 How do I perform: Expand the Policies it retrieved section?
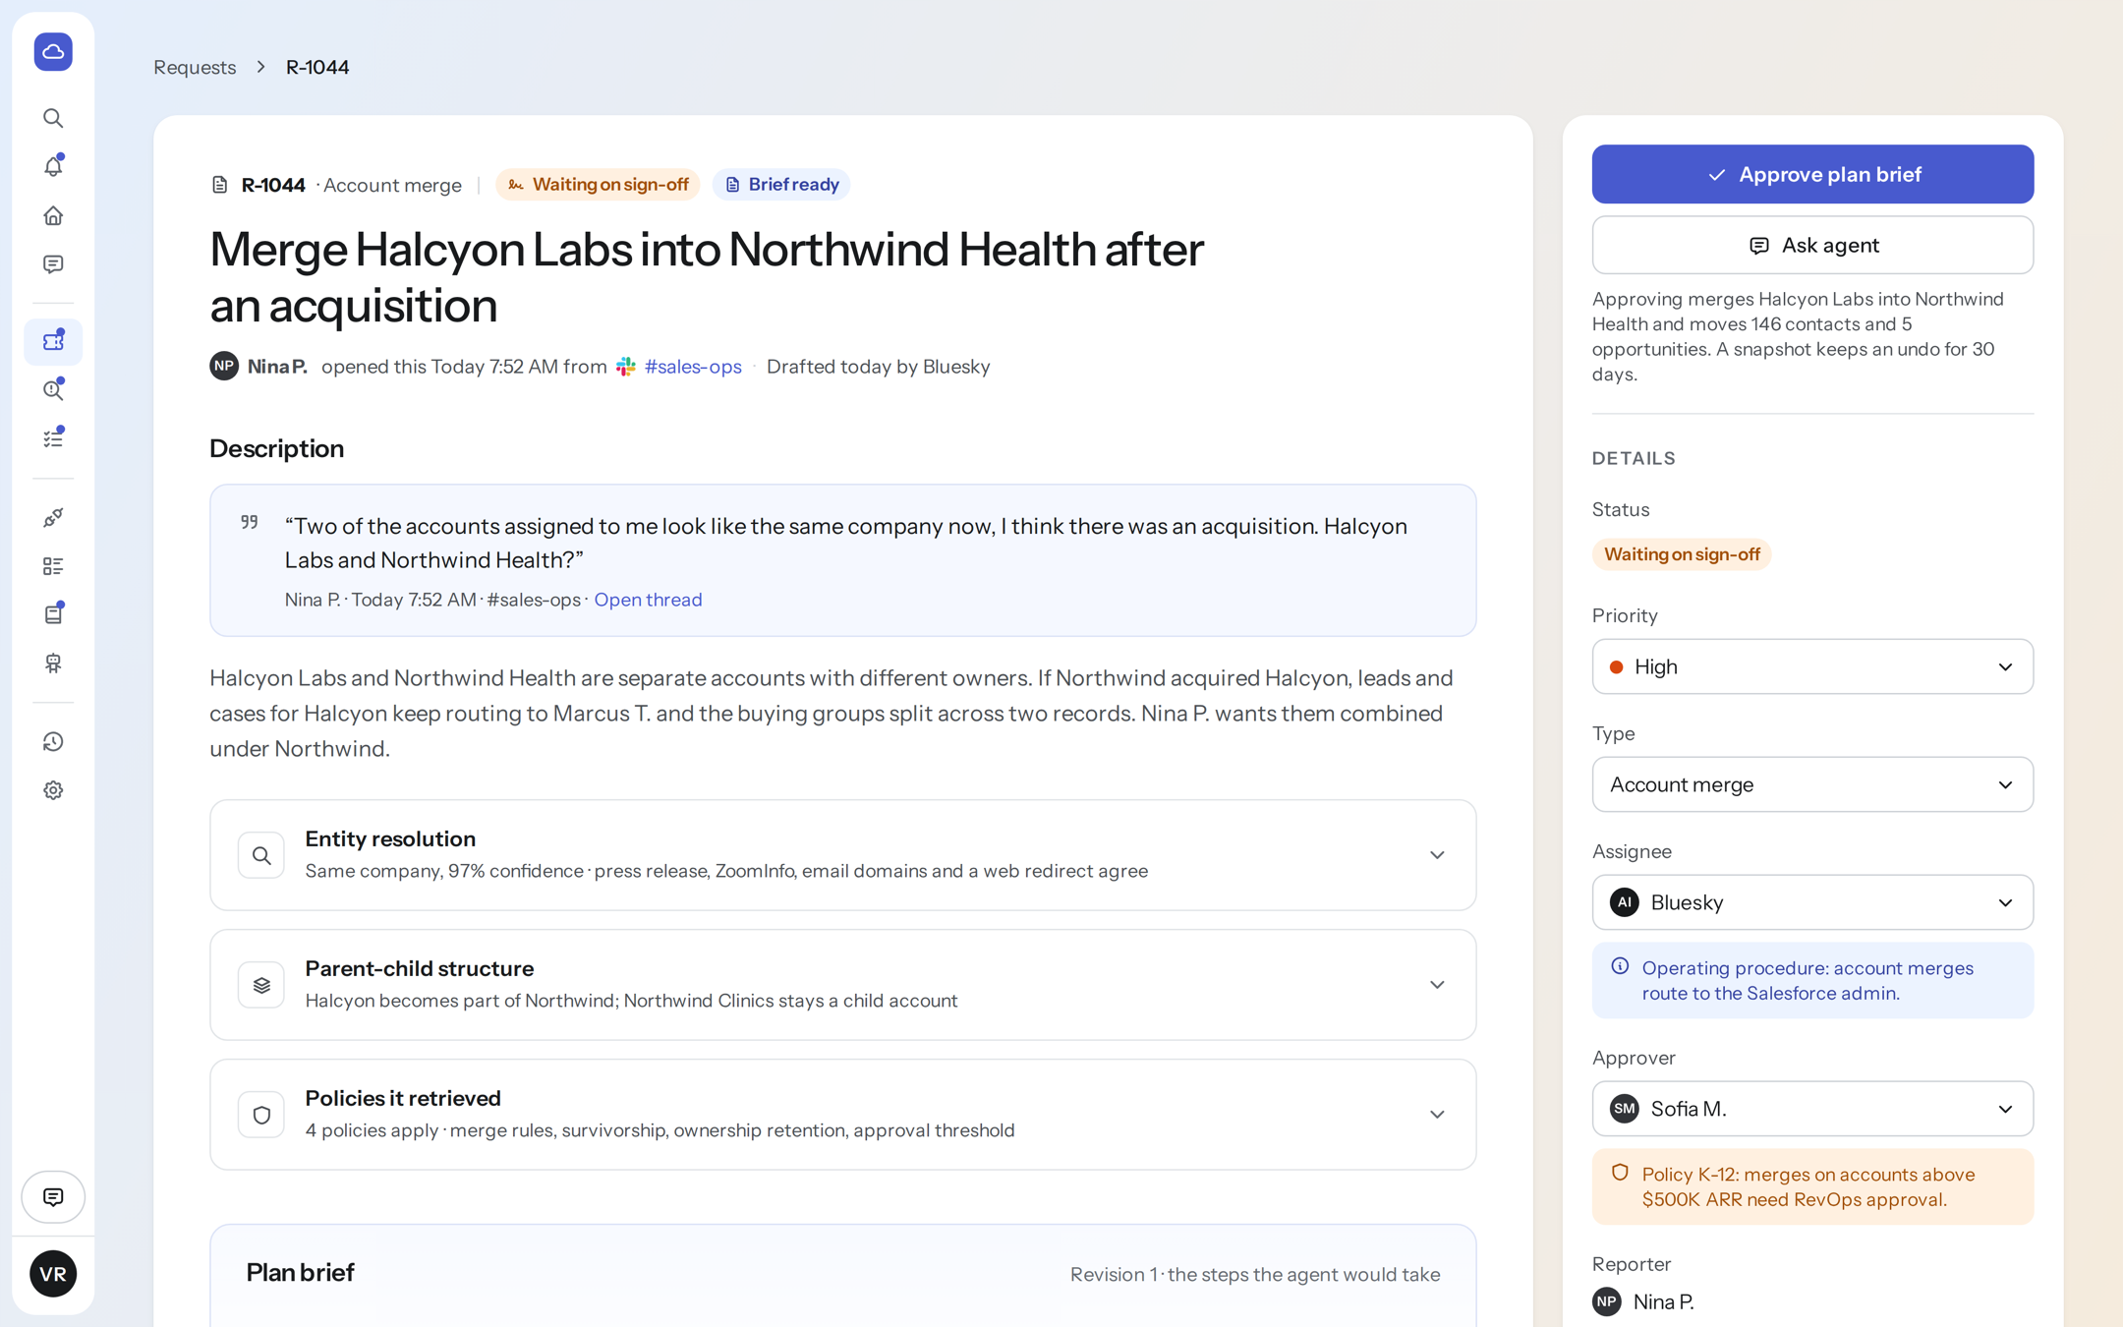[x=842, y=1114]
